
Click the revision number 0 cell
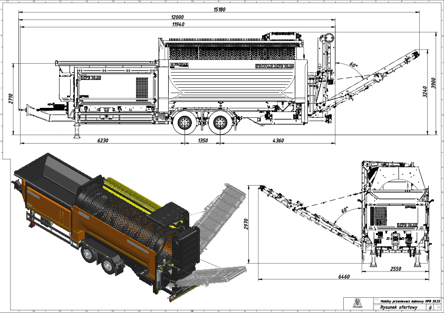coord(430,308)
